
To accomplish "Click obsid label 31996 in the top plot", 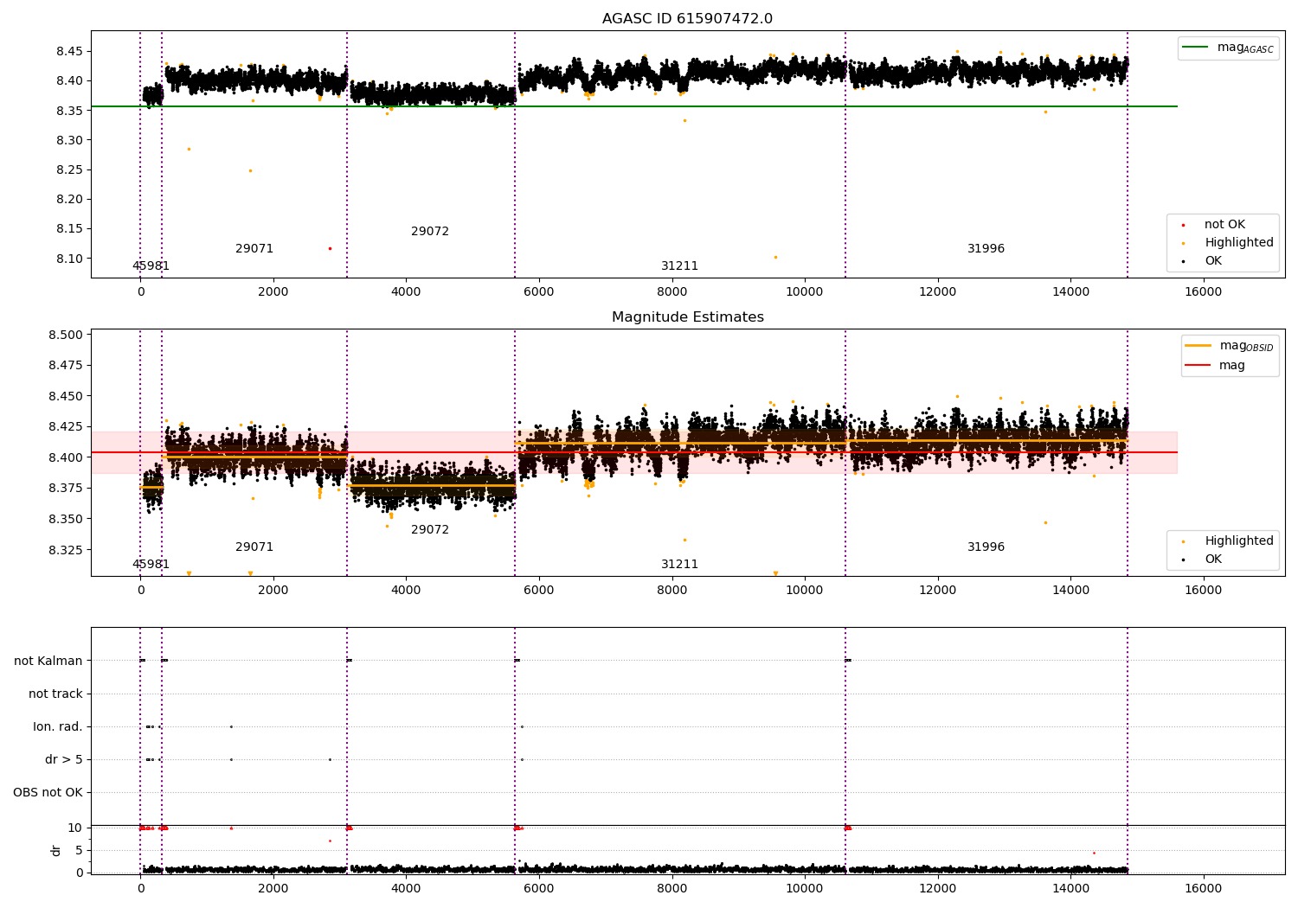I will point(986,249).
